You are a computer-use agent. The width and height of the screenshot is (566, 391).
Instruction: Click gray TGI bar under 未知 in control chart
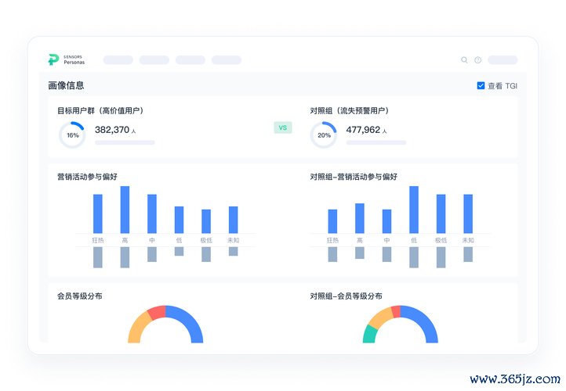tap(468, 254)
